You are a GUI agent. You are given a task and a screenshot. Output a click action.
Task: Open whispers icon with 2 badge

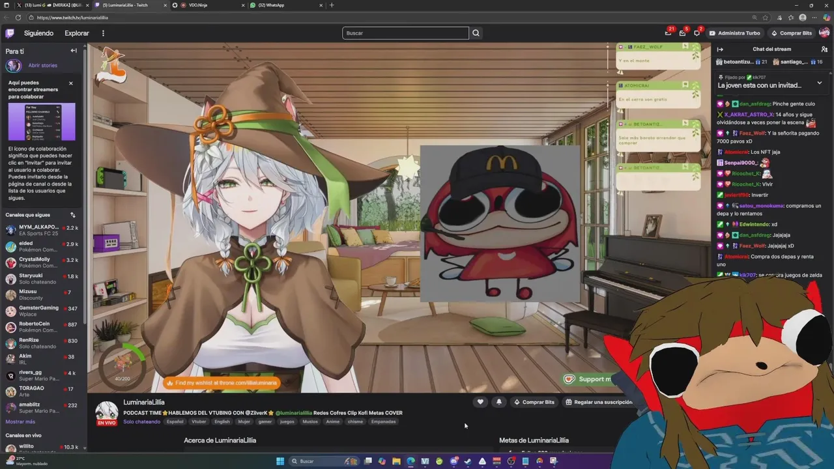[697, 33]
